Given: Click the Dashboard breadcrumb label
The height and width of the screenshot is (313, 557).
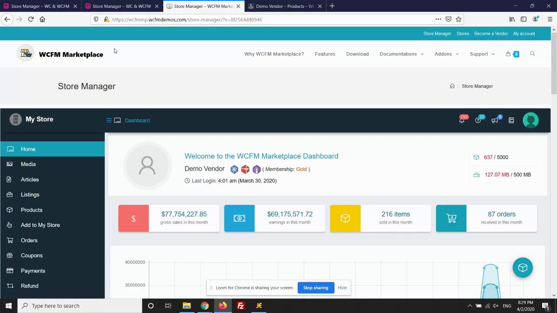Looking at the screenshot, I should [137, 120].
